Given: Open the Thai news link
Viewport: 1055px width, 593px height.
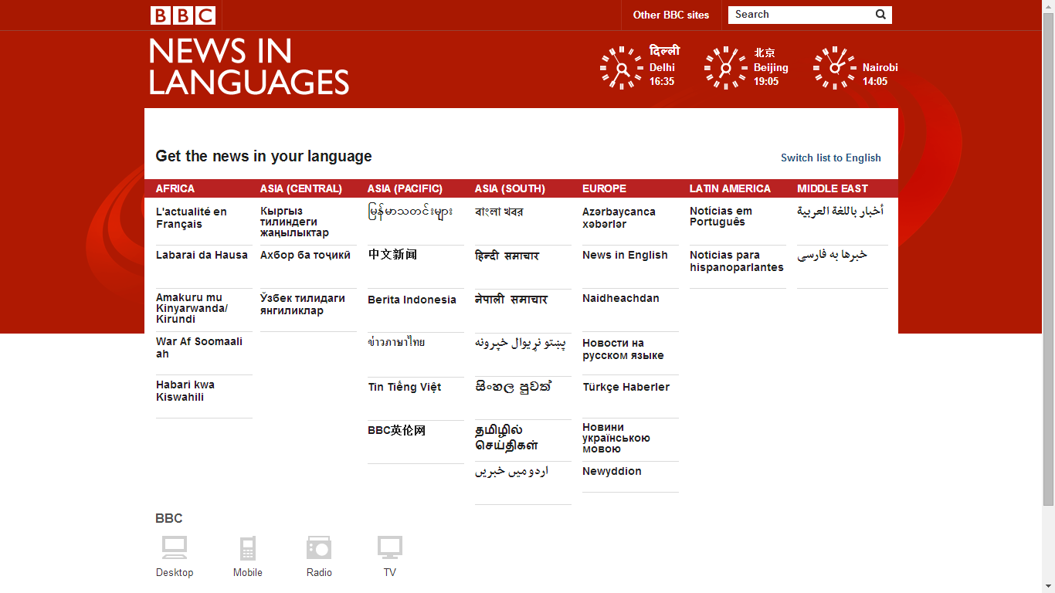Looking at the screenshot, I should (396, 342).
